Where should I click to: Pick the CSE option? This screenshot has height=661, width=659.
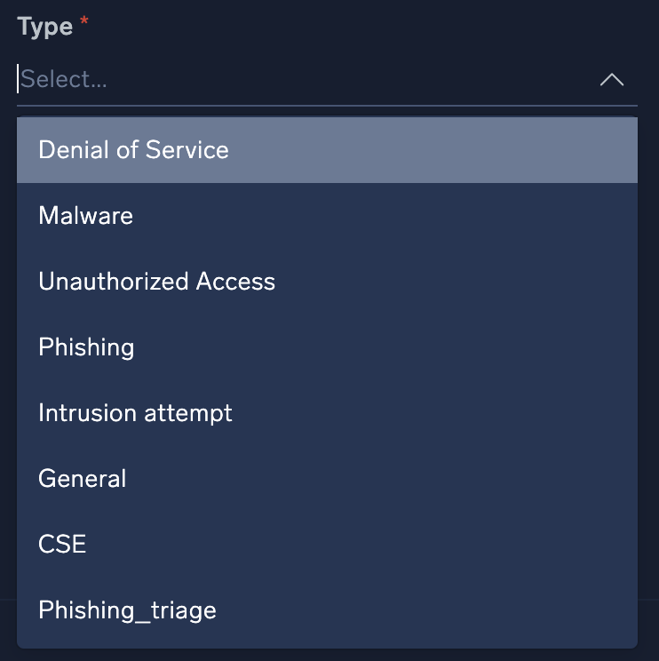click(x=327, y=544)
